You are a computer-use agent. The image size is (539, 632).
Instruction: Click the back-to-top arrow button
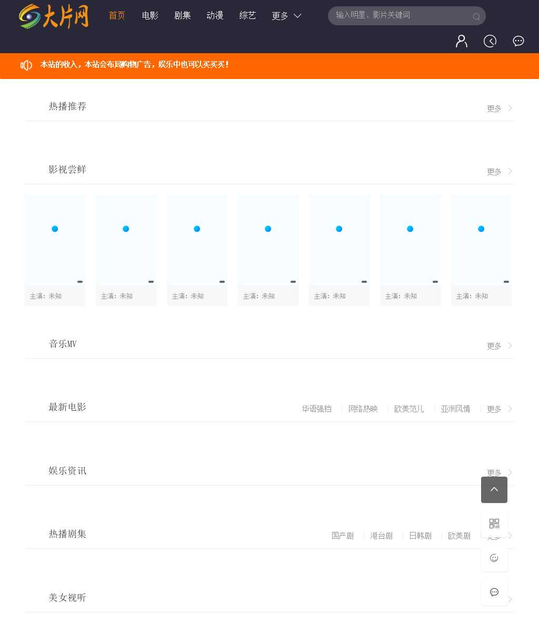pos(494,490)
